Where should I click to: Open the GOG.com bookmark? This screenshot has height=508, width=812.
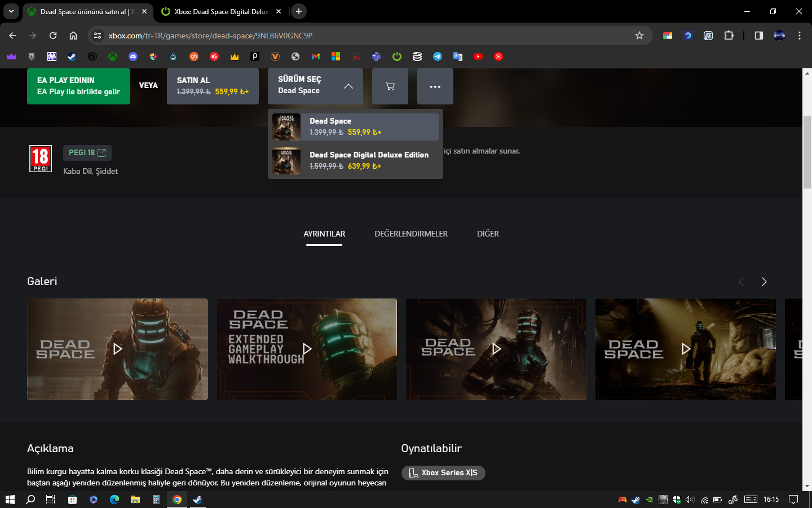tap(52, 56)
